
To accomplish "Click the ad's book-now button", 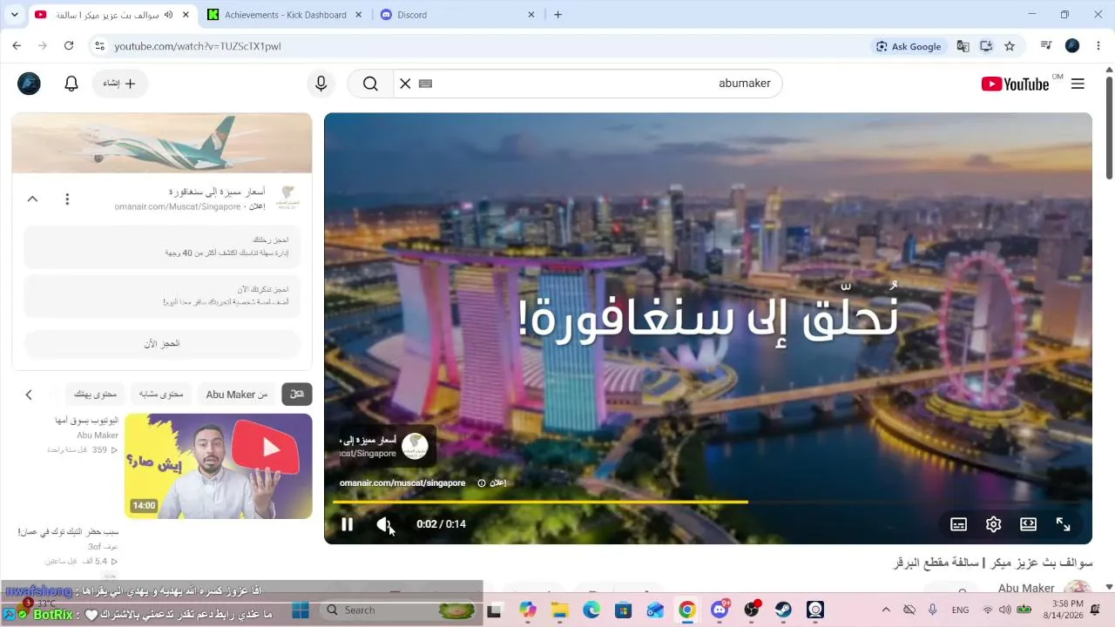I will coord(162,344).
